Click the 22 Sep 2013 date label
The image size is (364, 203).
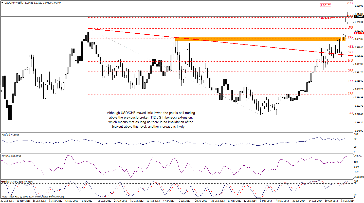[217, 201]
